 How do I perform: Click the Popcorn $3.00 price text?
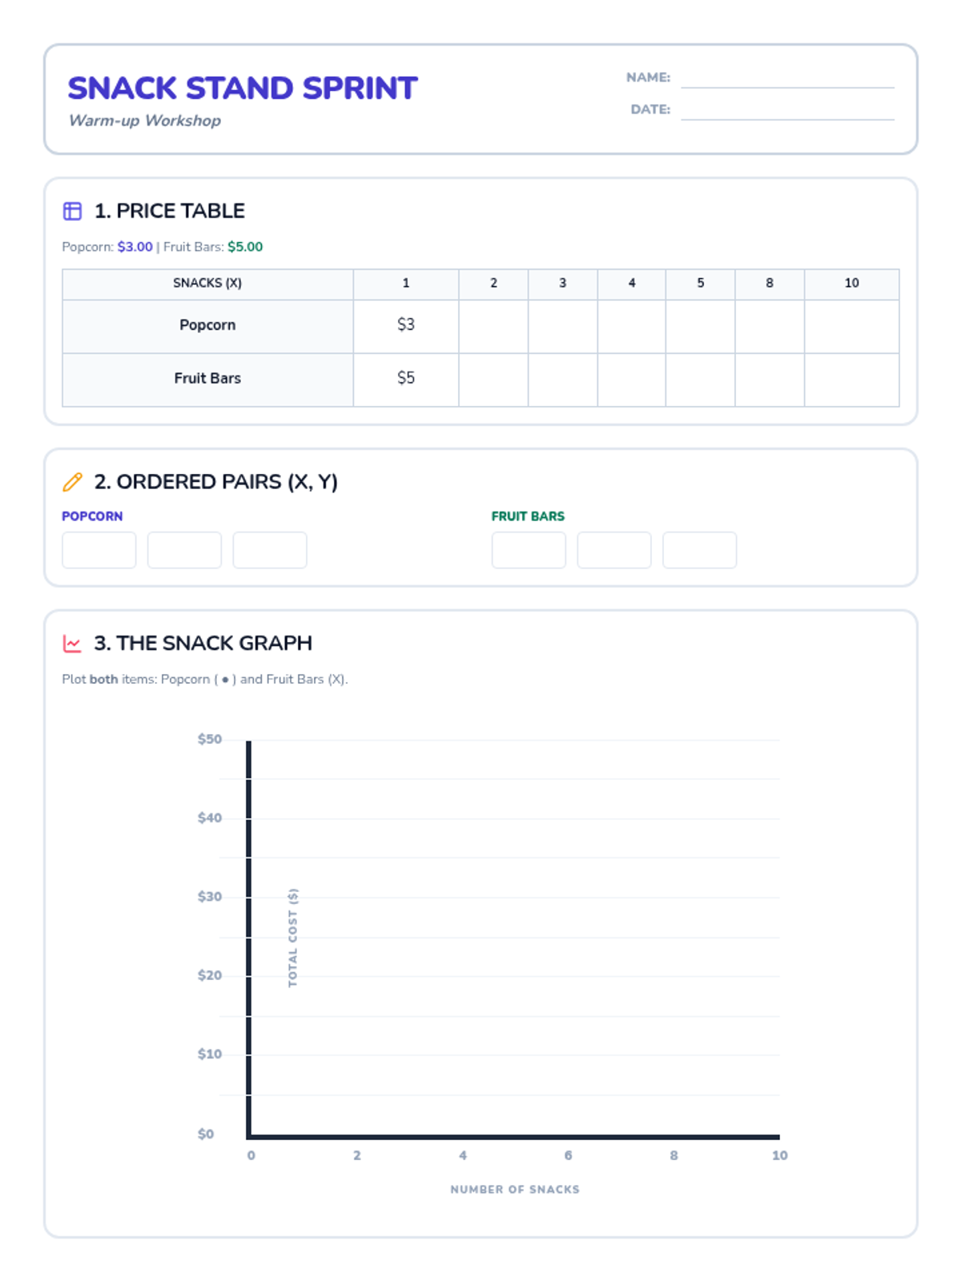coord(135,247)
